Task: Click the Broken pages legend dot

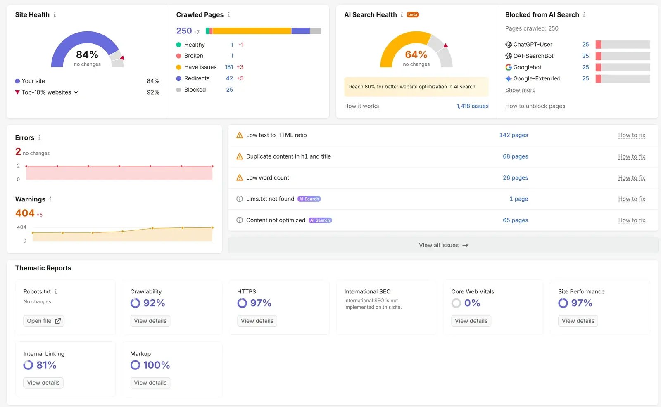Action: pyautogui.click(x=178, y=56)
